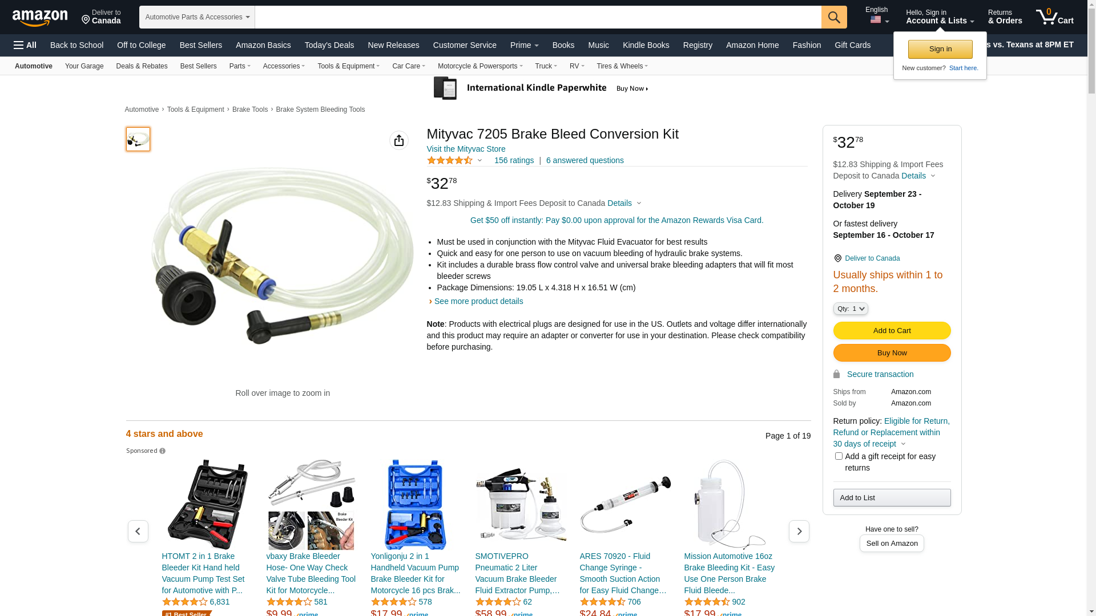Click the share icon on product image

point(399,140)
